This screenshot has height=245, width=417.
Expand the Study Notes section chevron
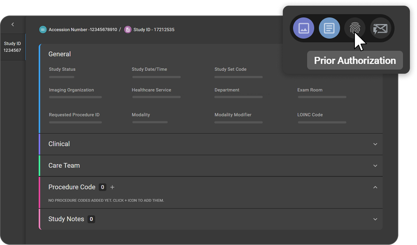coord(375,219)
